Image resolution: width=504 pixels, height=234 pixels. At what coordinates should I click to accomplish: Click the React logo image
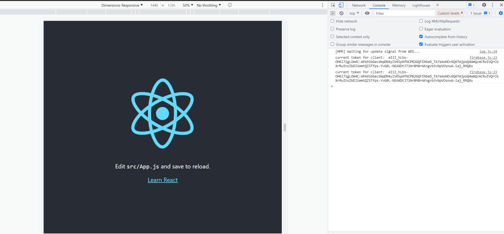pyautogui.click(x=162, y=113)
